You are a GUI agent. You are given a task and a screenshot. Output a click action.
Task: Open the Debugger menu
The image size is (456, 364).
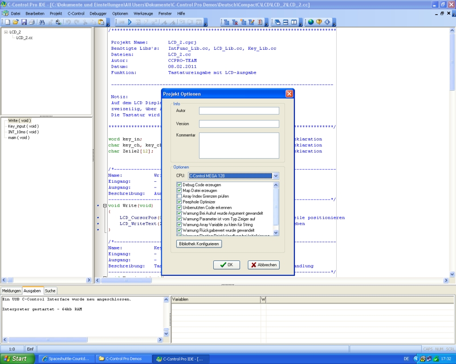(98, 14)
